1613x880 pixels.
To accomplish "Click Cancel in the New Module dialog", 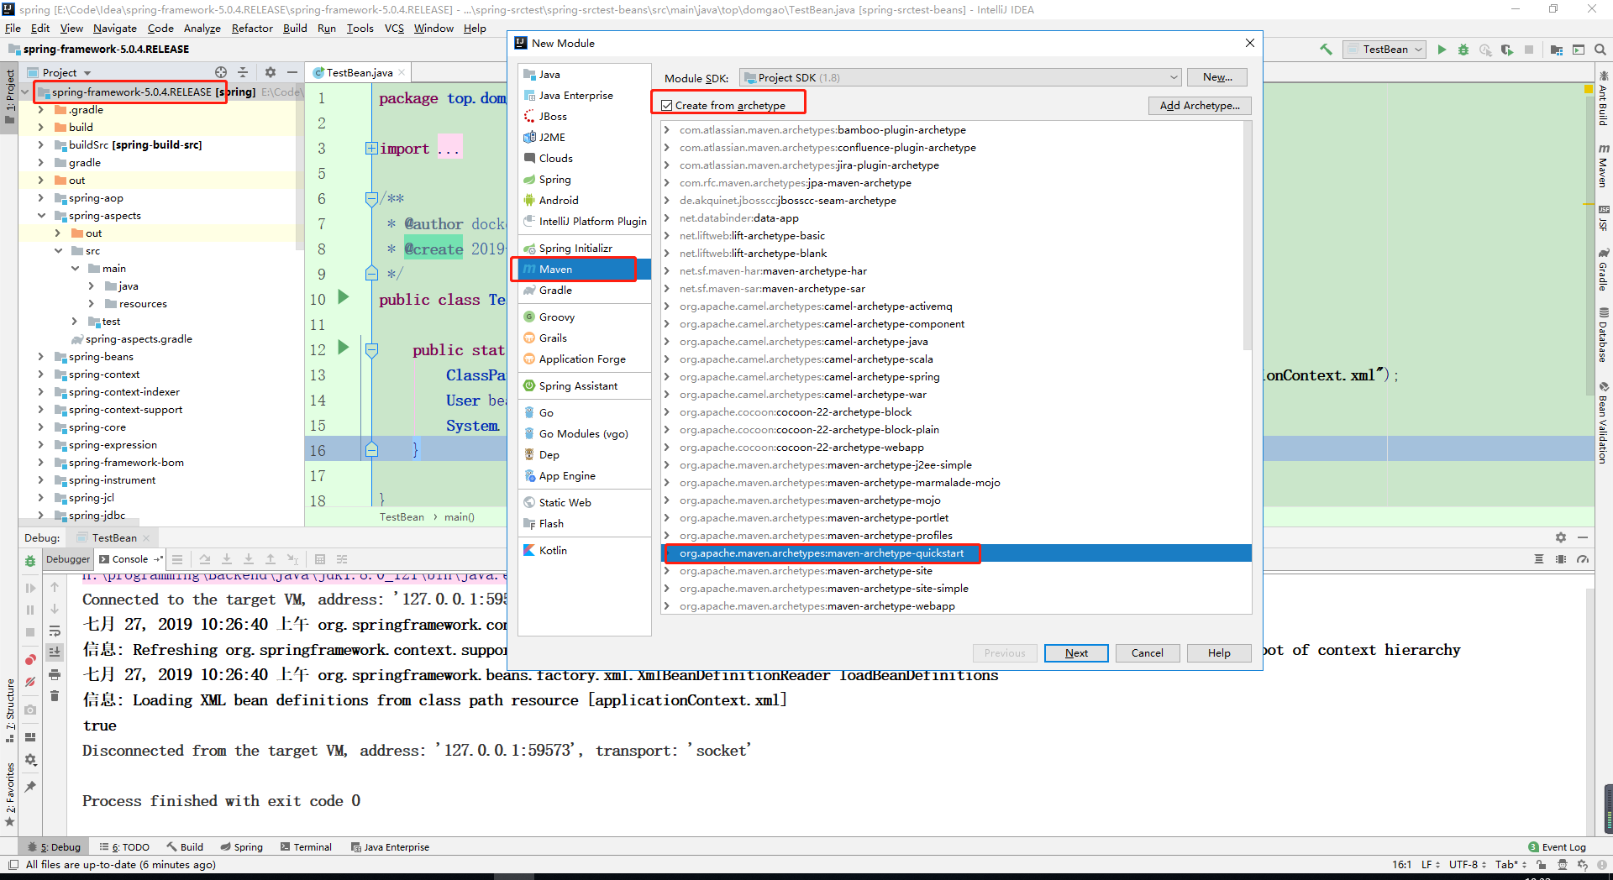I will 1148,653.
